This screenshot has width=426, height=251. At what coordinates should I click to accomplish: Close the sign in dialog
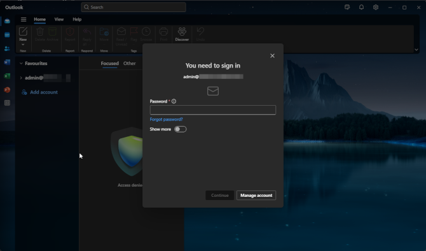pos(272,56)
